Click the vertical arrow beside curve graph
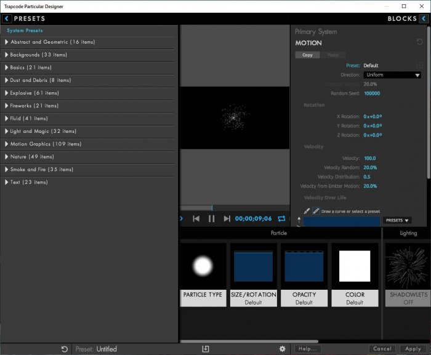 pyautogui.click(x=299, y=221)
